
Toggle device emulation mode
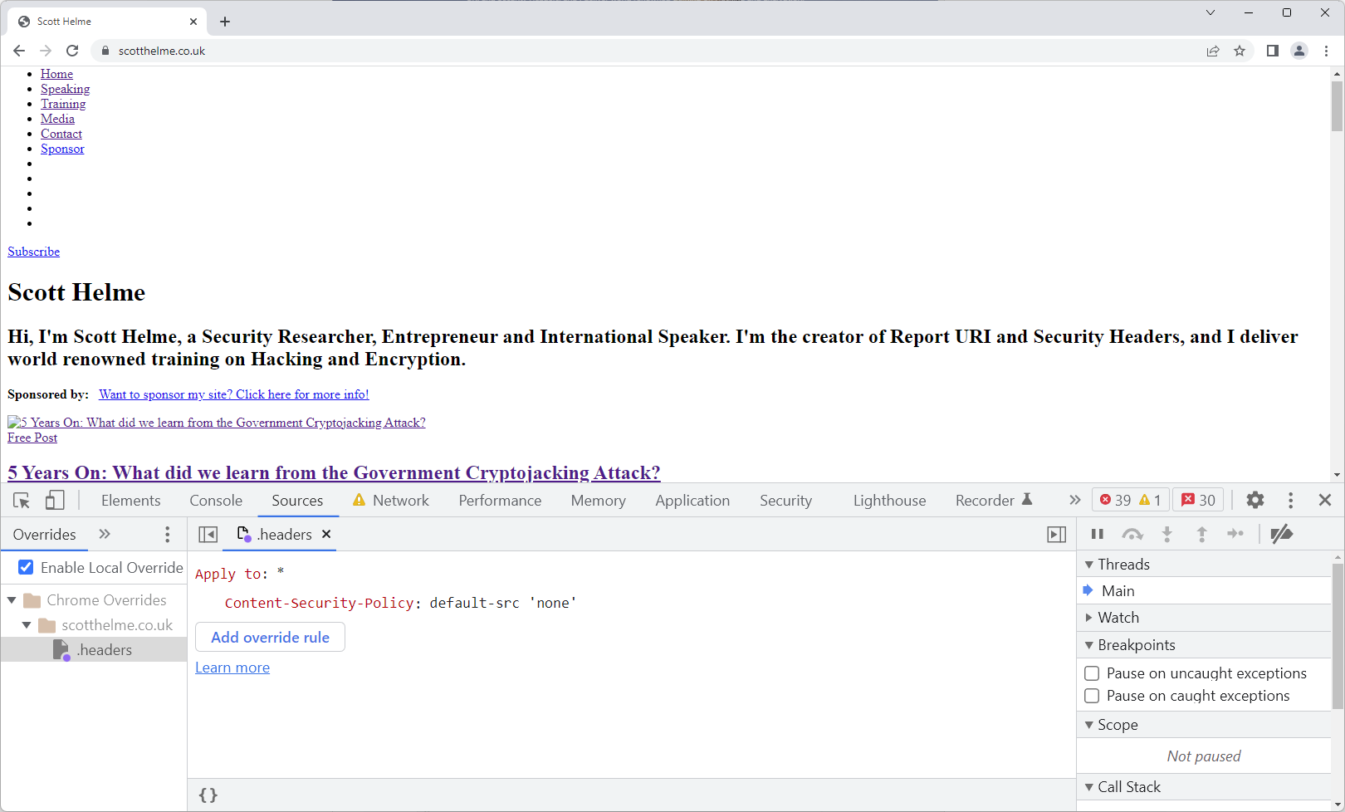pos(55,501)
